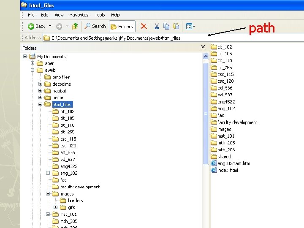This screenshot has width=304, height=228.
Task: Select mth_206 label in file list
Action: (226, 149)
